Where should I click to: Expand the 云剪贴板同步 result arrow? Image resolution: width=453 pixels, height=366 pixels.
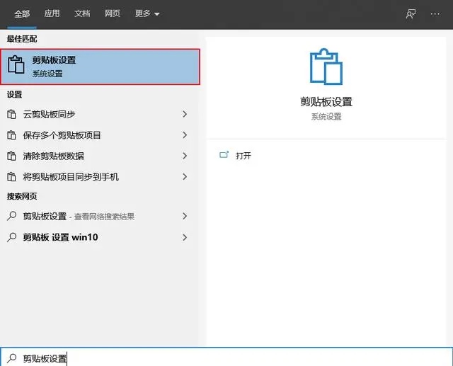[185, 114]
